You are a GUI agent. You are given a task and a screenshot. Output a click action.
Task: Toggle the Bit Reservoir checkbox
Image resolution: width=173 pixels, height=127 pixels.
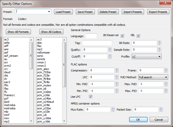point(122,36)
